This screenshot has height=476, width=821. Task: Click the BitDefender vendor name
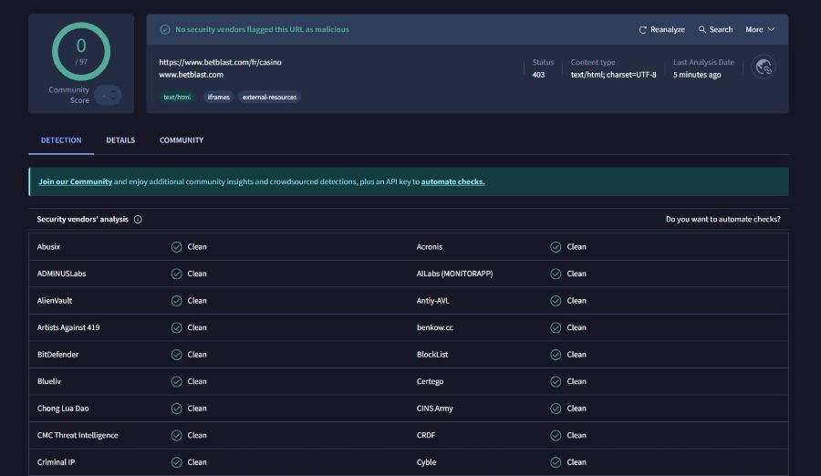click(x=58, y=355)
